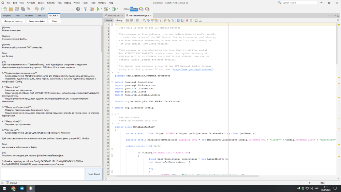Viewport: 341px width, 192px height.
Task: Toggle the INS insert mode indicator
Action: (322, 183)
